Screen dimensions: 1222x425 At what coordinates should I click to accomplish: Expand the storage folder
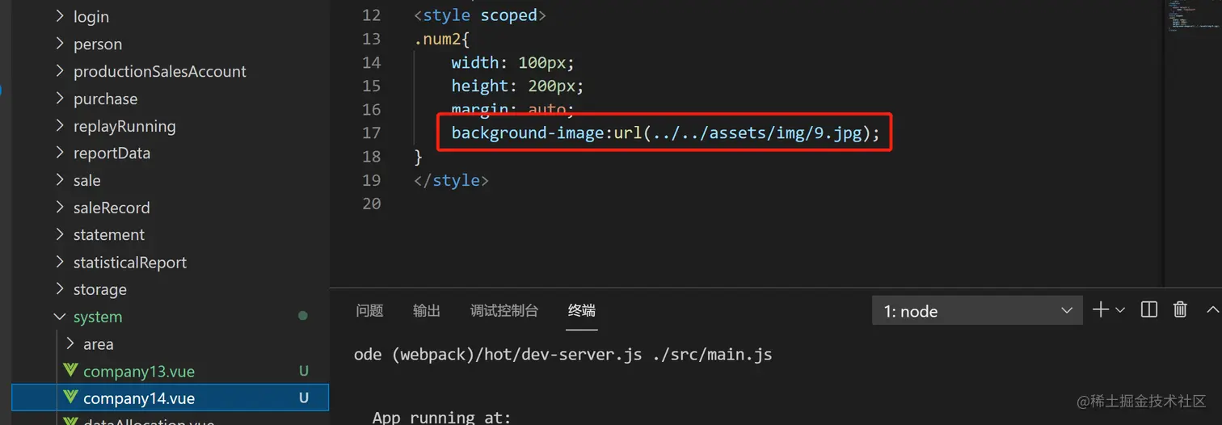[x=99, y=289]
